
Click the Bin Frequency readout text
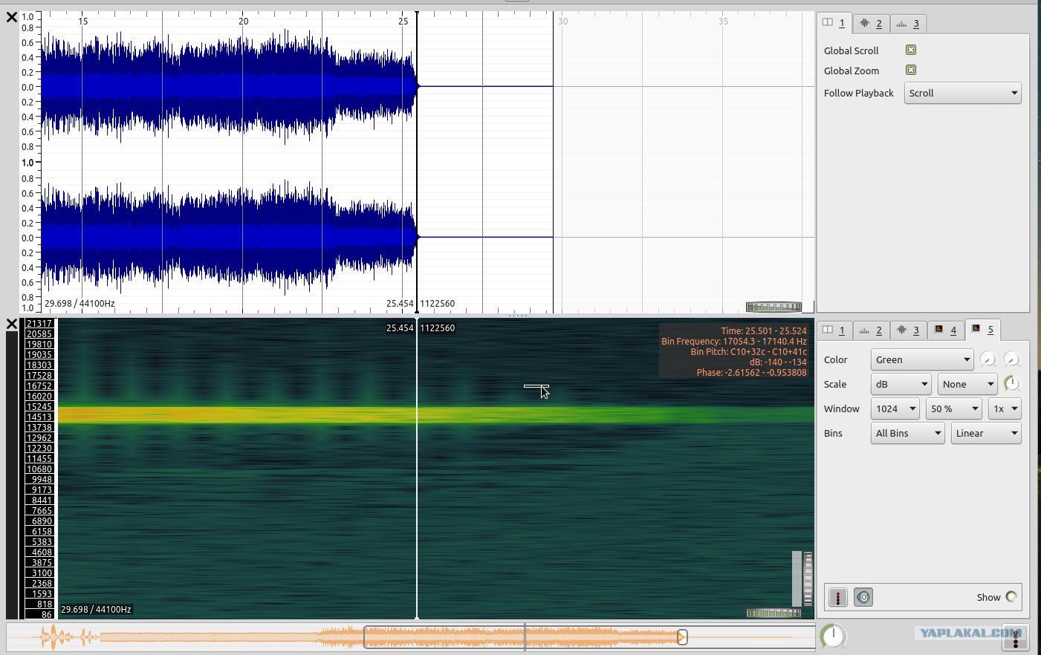point(733,342)
